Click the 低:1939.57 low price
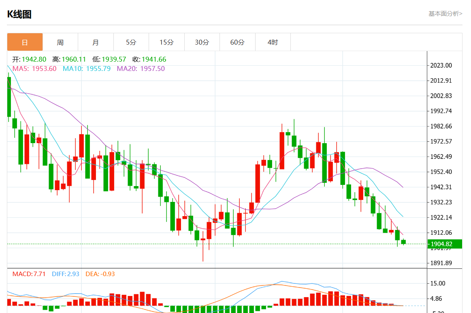 pos(109,59)
